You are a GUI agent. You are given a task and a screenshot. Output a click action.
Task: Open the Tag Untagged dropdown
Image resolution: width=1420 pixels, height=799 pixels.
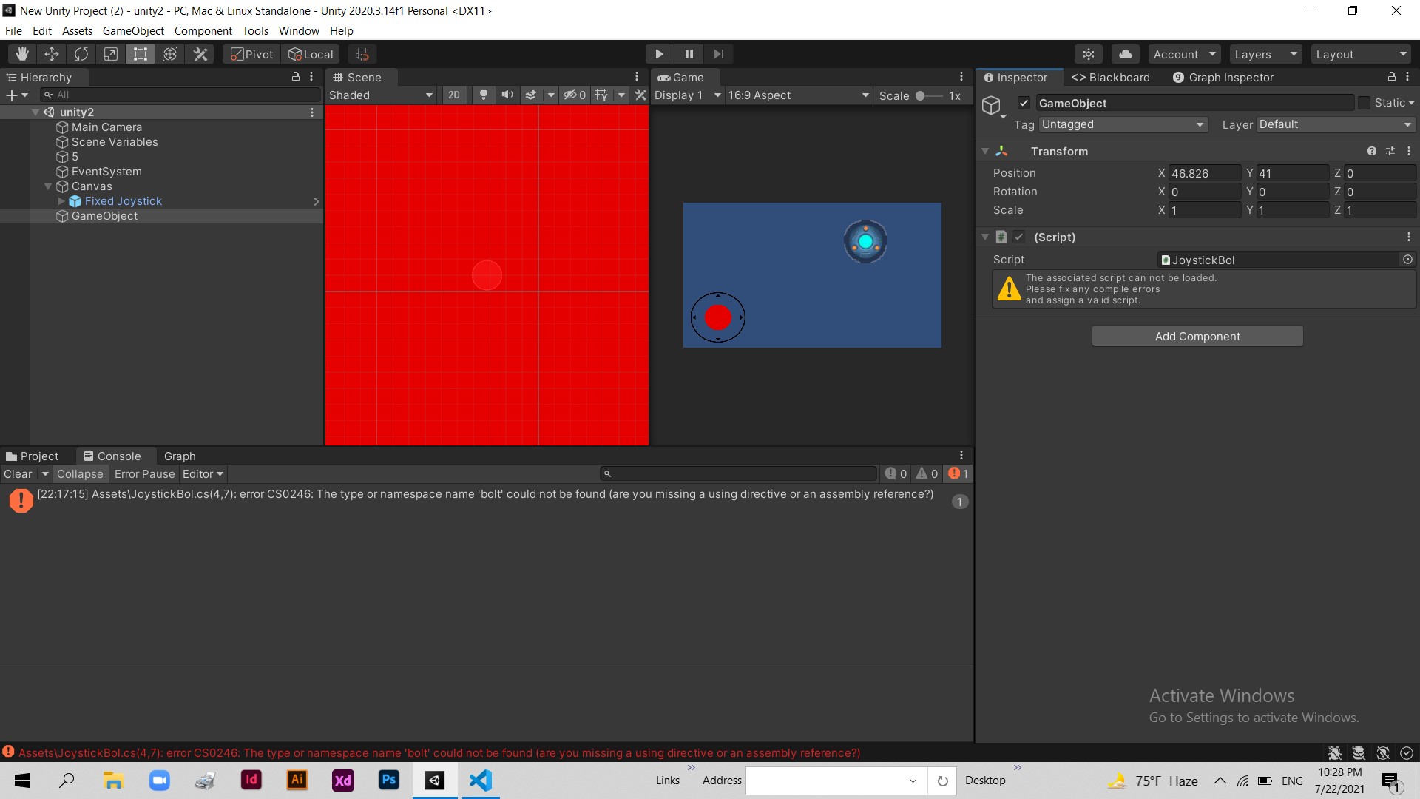pos(1123,124)
